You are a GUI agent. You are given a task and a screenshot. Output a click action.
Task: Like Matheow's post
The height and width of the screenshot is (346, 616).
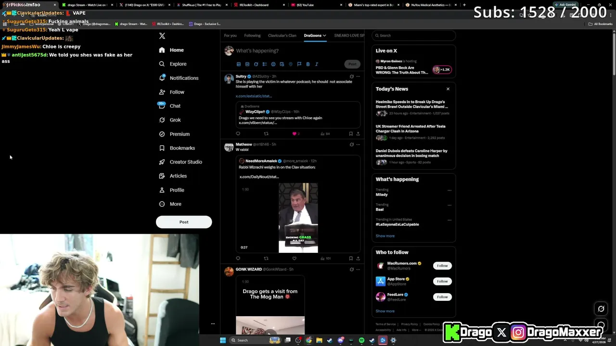pos(295,259)
